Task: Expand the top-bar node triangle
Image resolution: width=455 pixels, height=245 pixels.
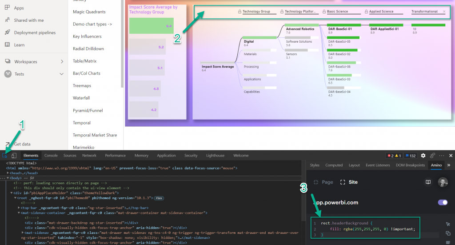Action: click(19, 208)
